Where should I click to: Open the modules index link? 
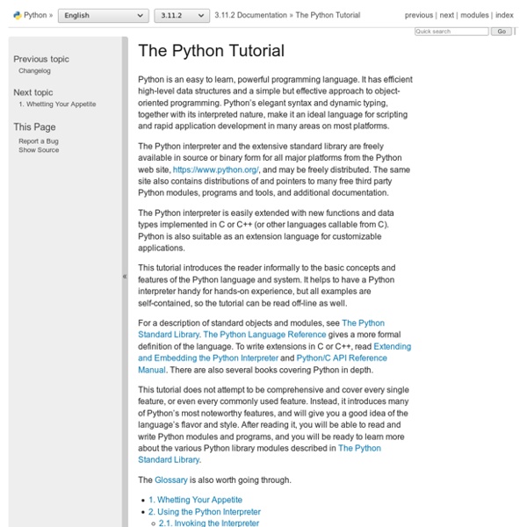coord(474,16)
